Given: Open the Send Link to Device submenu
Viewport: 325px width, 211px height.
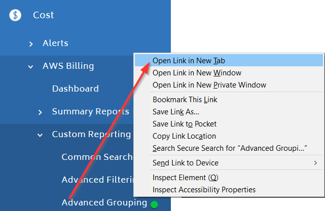Looking at the screenshot, I should 229,163.
